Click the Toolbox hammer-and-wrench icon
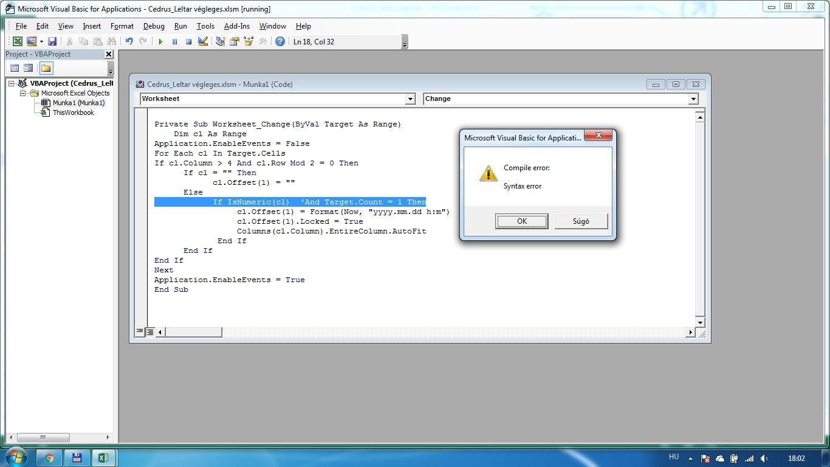 [262, 41]
